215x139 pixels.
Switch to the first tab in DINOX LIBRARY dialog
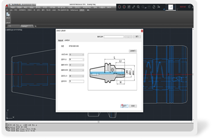tap(61, 41)
